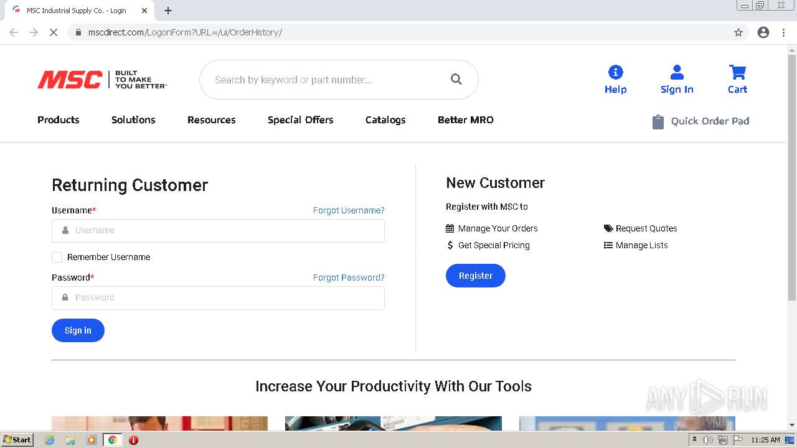Open the Catalogs menu item
The width and height of the screenshot is (797, 448).
[385, 120]
